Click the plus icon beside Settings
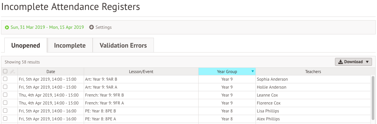The image size is (377, 124). point(91,27)
